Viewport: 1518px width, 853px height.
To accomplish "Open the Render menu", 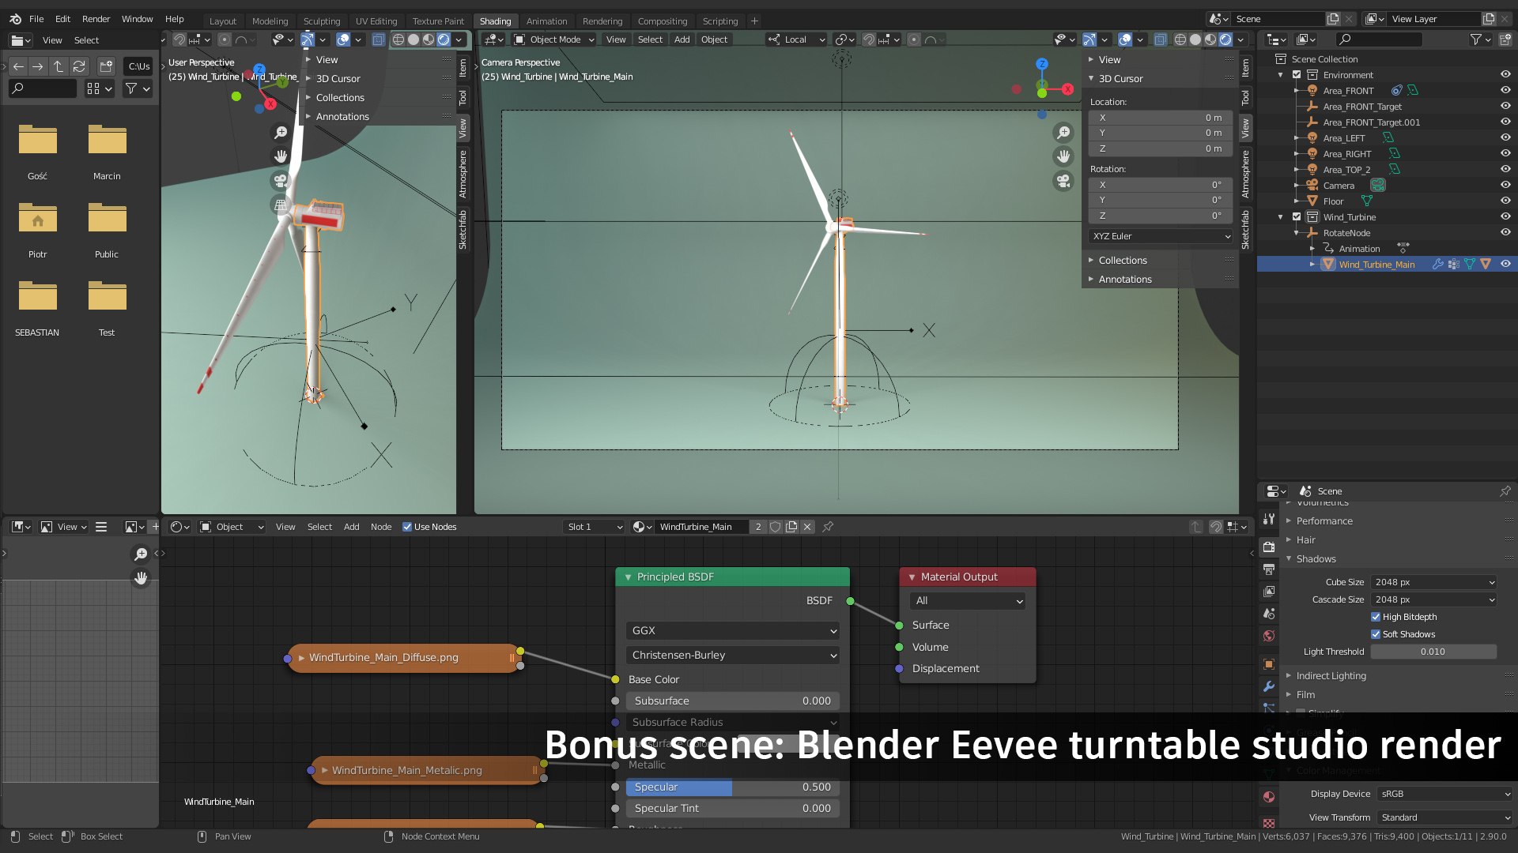I will (x=96, y=19).
